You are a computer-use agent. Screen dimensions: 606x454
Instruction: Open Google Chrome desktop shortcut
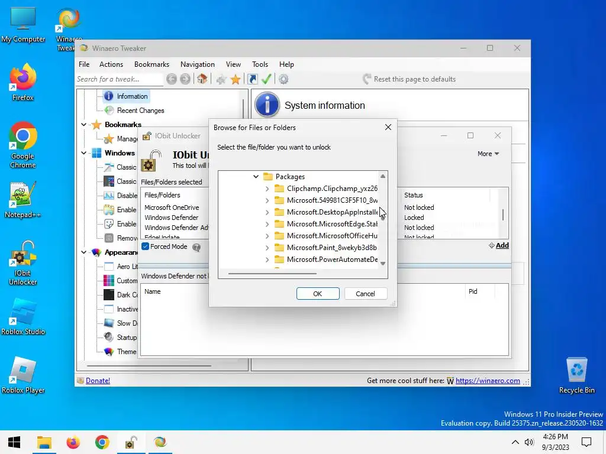click(23, 145)
